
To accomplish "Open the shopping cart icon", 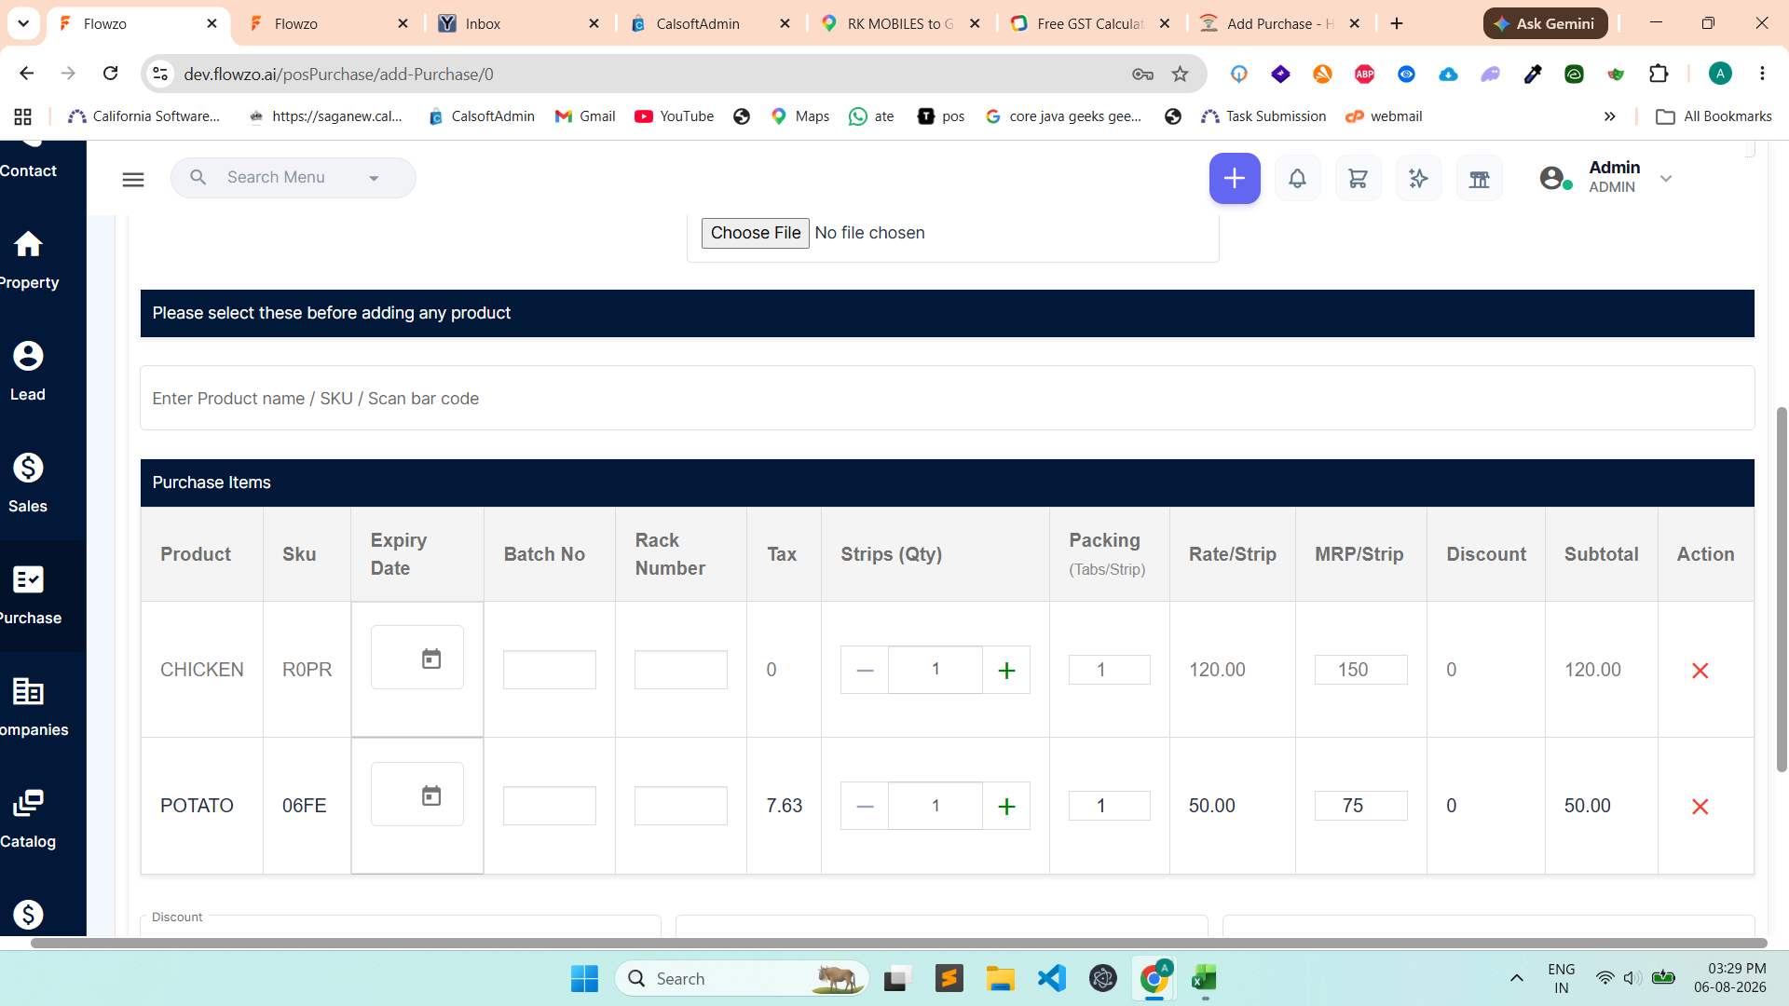I will click(1358, 178).
